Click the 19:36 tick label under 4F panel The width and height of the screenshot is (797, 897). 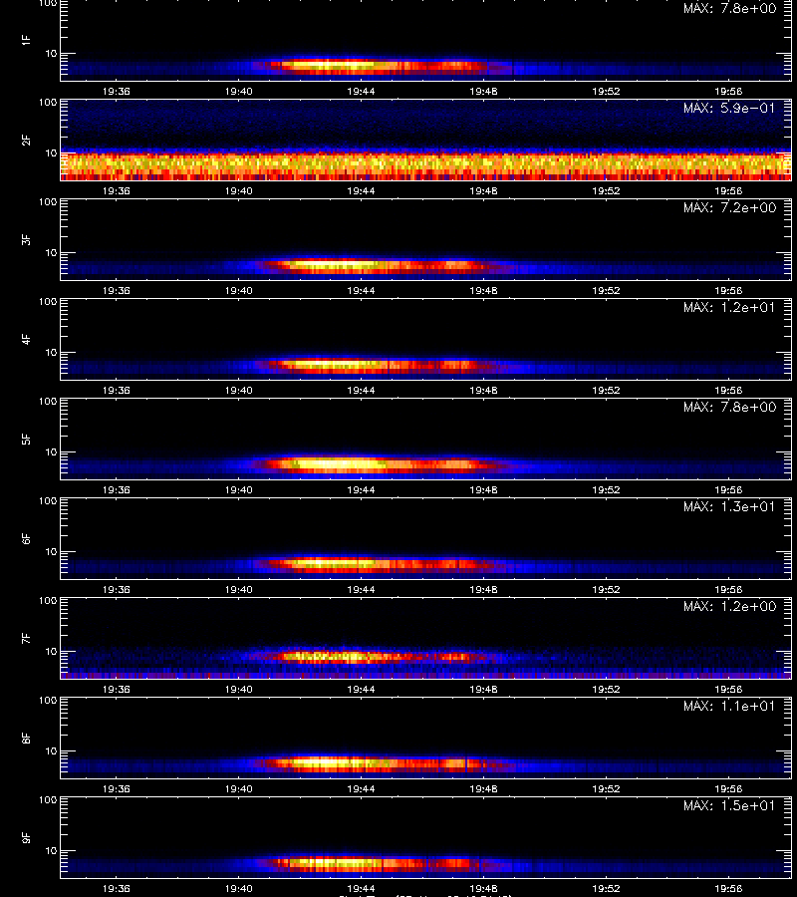coord(116,390)
